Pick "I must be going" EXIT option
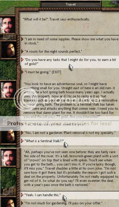 pos(43,72)
